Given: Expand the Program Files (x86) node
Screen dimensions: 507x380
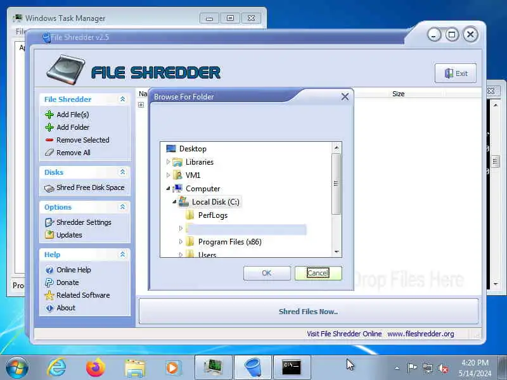Looking at the screenshot, I should coord(181,241).
